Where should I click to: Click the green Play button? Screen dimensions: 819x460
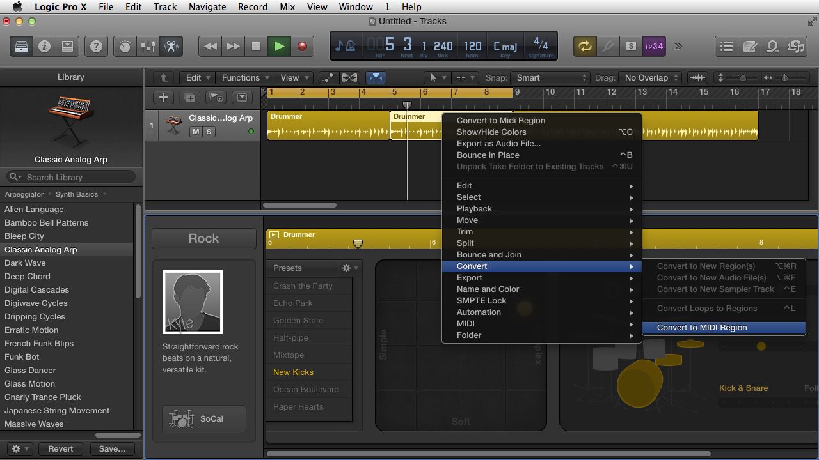[x=279, y=46]
